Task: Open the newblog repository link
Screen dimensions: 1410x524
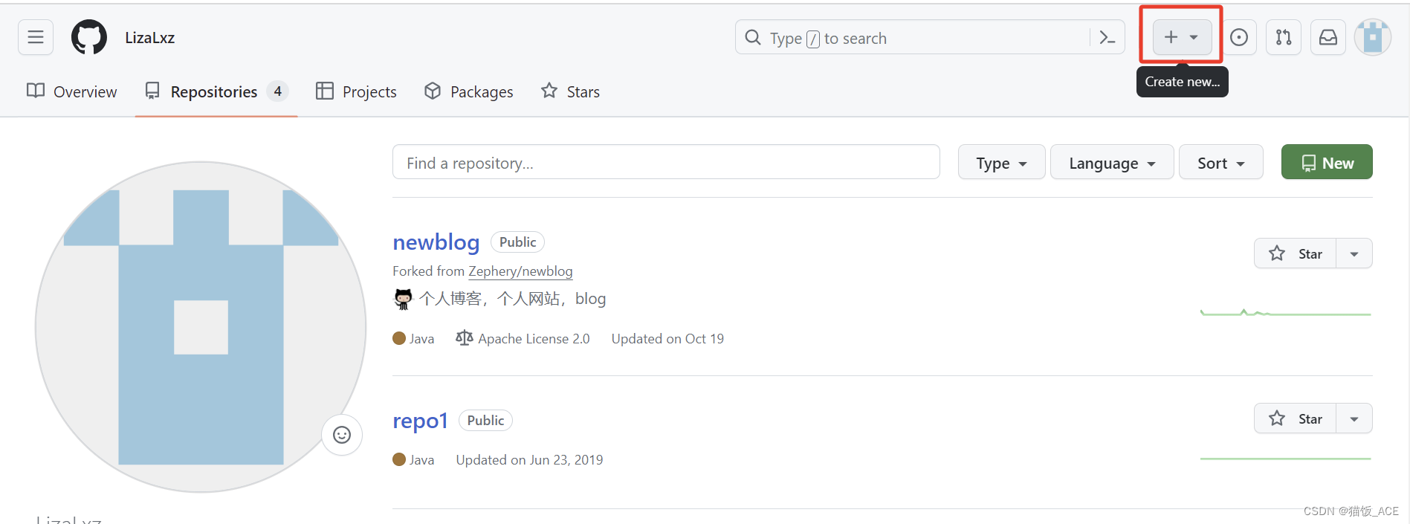Action: click(x=436, y=242)
